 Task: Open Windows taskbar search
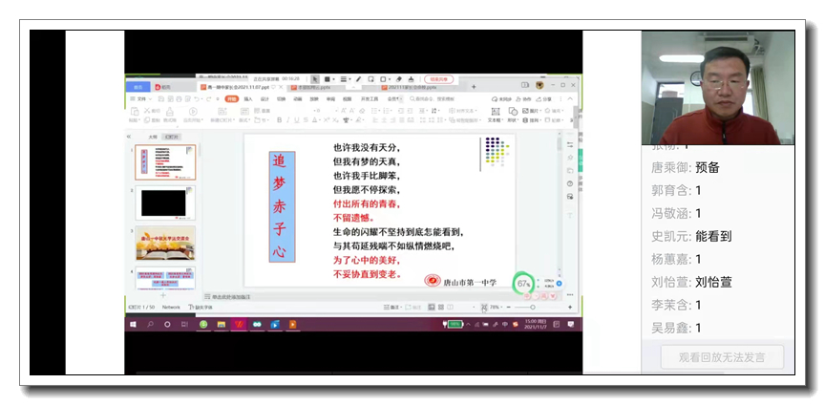[150, 325]
